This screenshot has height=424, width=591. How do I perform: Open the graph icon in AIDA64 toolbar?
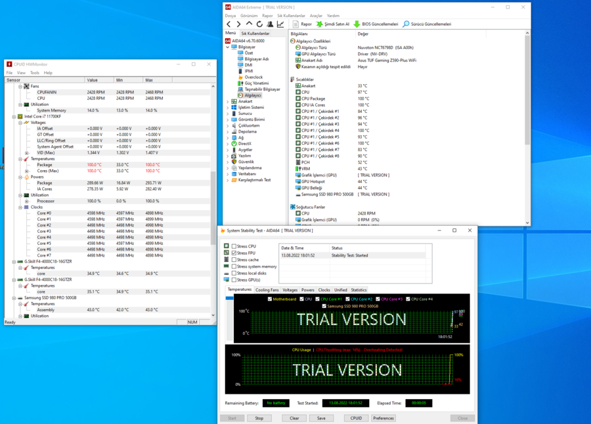[x=280, y=24]
